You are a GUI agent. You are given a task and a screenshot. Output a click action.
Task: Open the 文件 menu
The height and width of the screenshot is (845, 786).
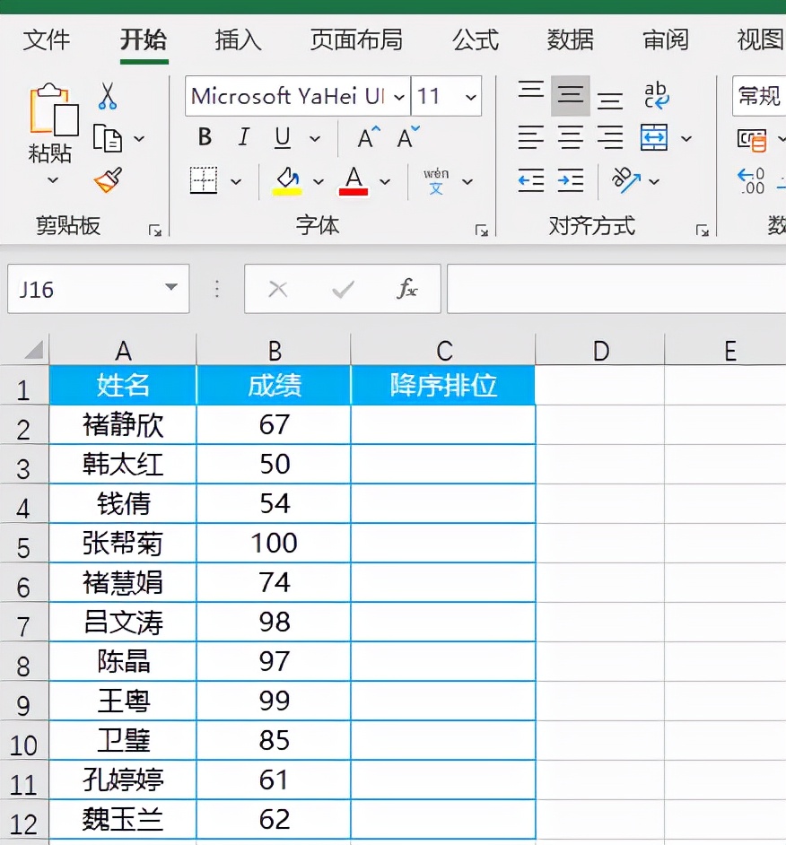[47, 39]
